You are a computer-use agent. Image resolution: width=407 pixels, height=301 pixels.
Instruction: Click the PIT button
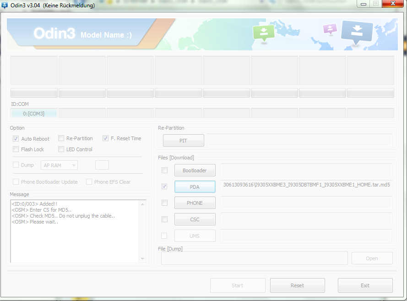(x=184, y=141)
